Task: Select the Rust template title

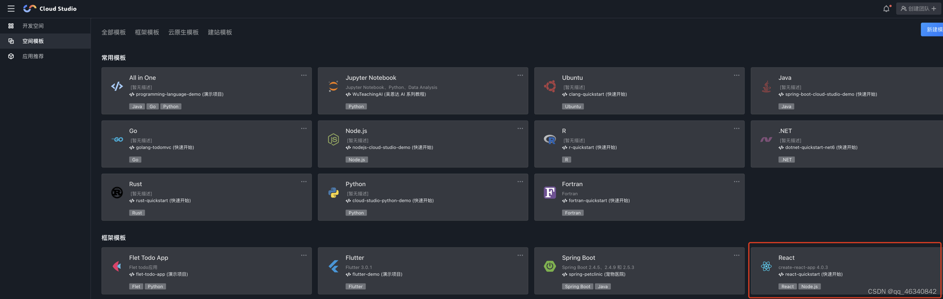Action: pos(135,184)
